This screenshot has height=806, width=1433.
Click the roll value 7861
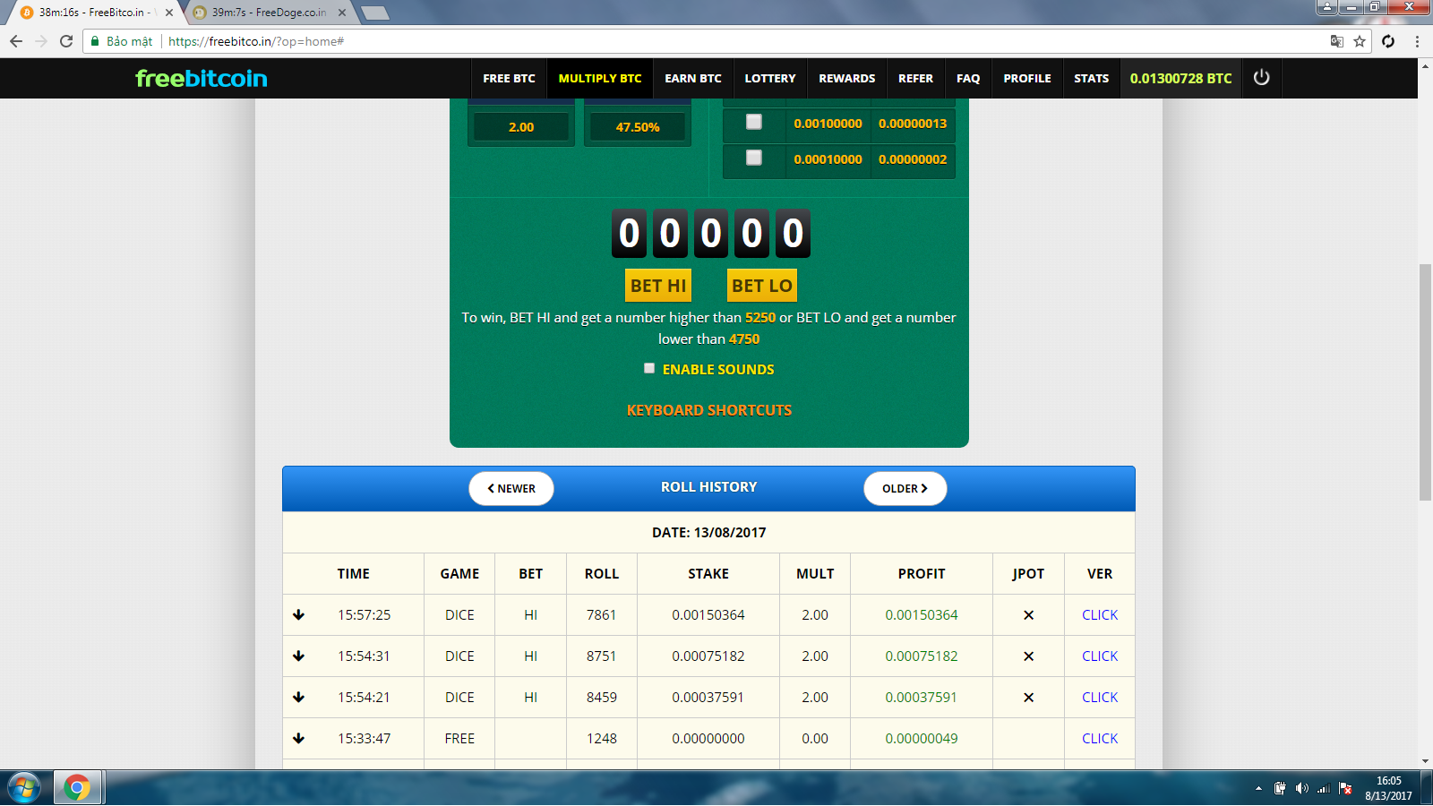602,615
